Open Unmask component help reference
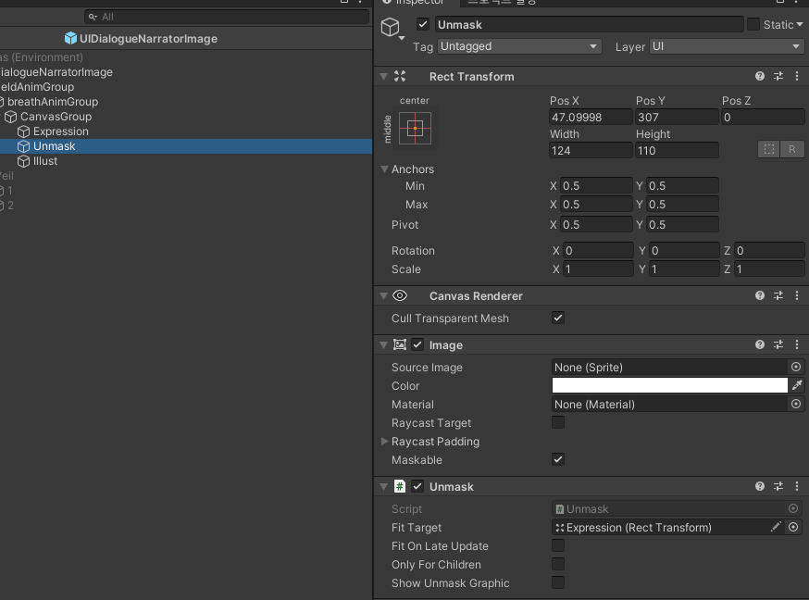 759,486
